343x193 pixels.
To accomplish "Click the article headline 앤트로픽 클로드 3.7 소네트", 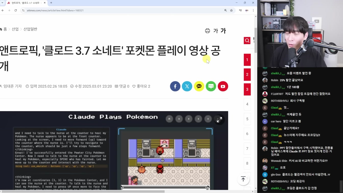I will tap(110, 58).
